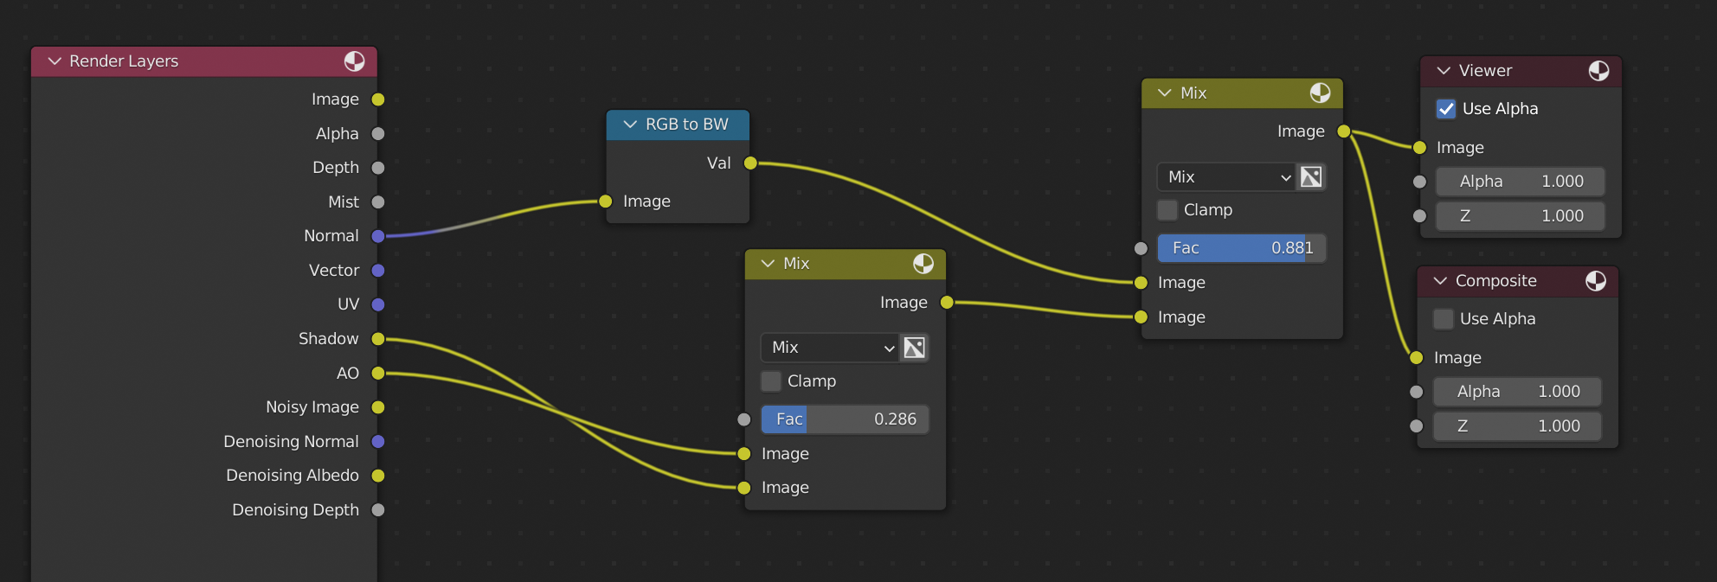1717x582 pixels.
Task: Toggle Include Alpha icon on the lower Mix node
Action: [x=915, y=348]
